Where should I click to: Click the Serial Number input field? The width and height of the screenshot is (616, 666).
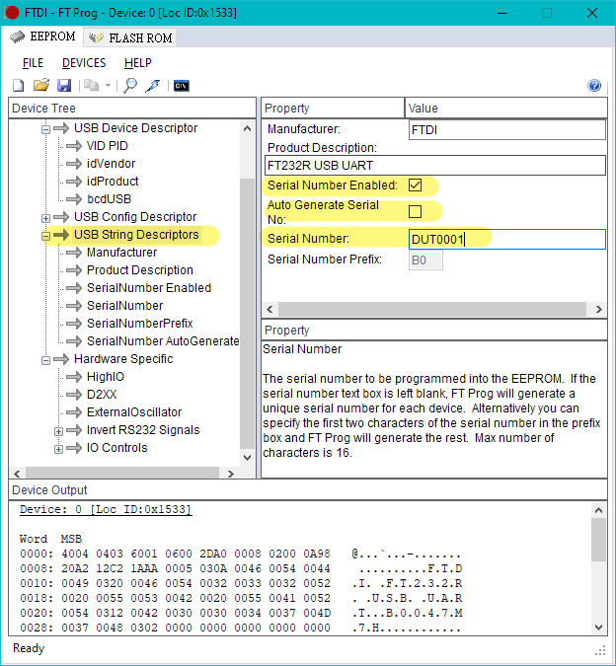(x=505, y=239)
